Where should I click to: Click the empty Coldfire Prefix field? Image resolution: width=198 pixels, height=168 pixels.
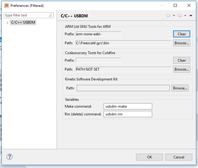coord(98,60)
